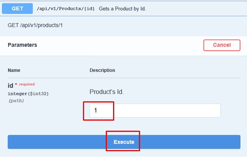247x157 pixels.
Task: Click the blue GET method badge
Action: 17,9
